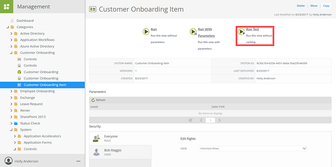Image resolution: width=336 pixels, height=167 pixels.
Task: Select the Status Check tree node
Action: coord(30,123)
